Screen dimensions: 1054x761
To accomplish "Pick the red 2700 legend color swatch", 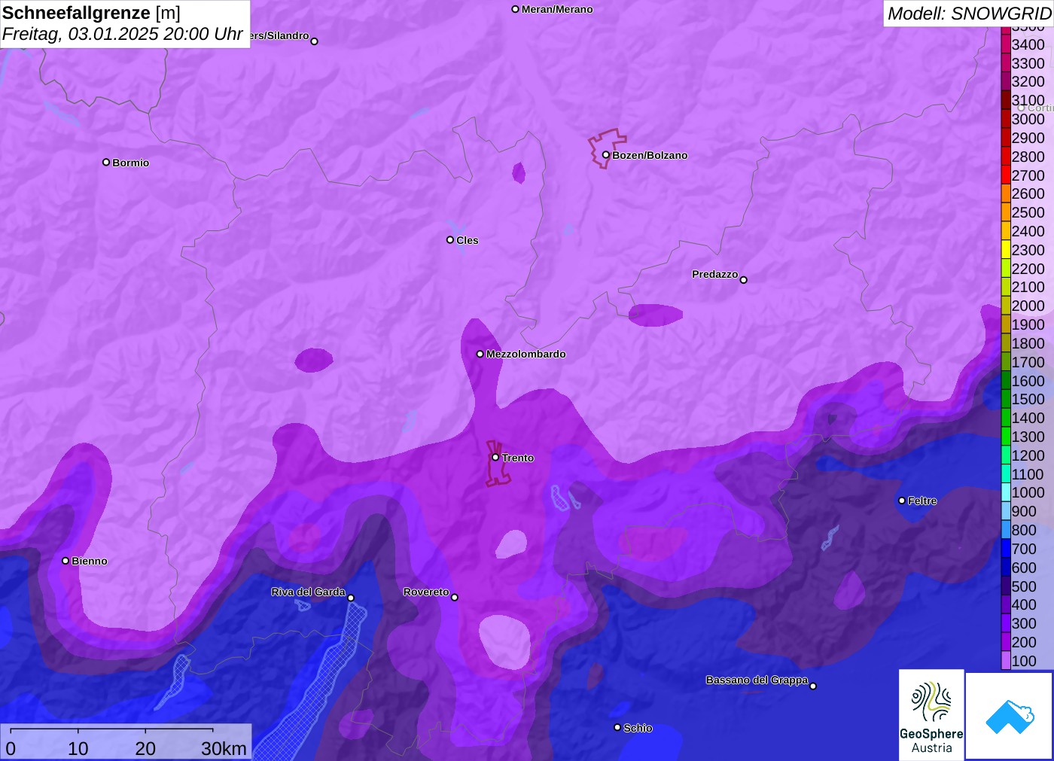I will click(1006, 175).
